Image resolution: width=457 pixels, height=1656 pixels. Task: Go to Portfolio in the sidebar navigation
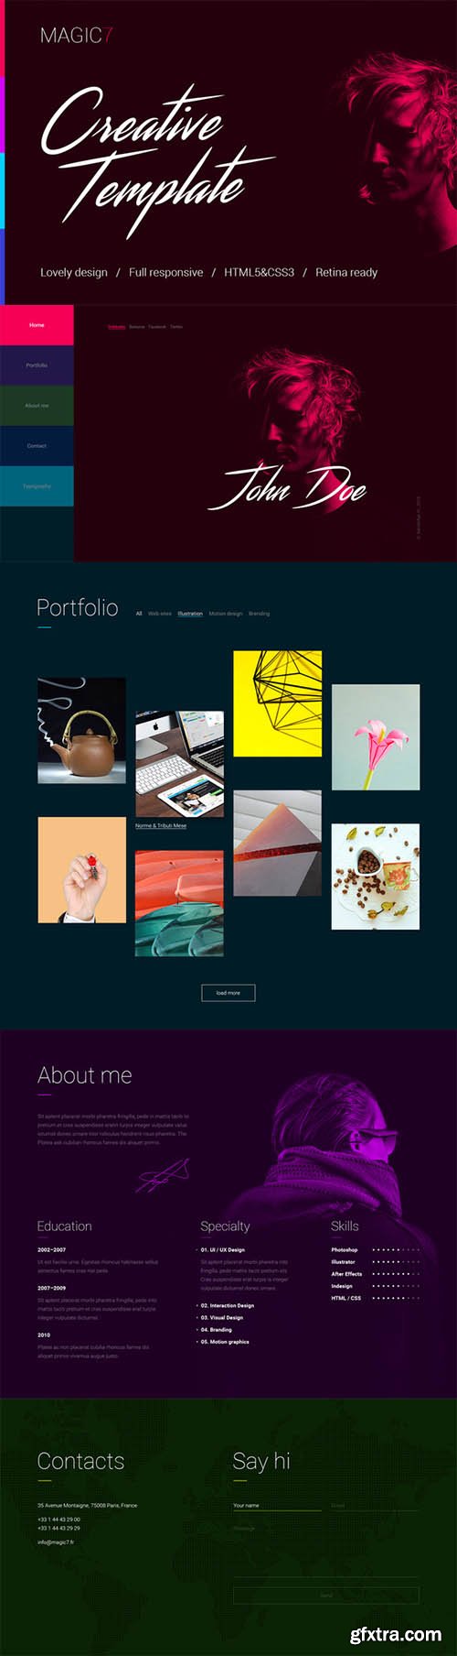(x=37, y=365)
